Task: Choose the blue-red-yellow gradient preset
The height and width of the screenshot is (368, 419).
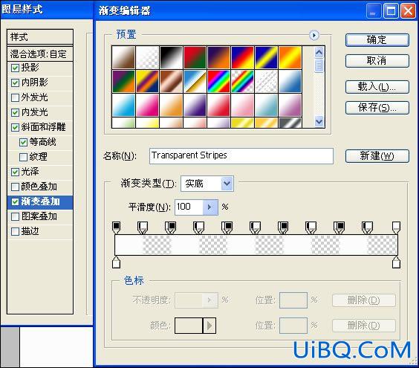Action: point(242,57)
